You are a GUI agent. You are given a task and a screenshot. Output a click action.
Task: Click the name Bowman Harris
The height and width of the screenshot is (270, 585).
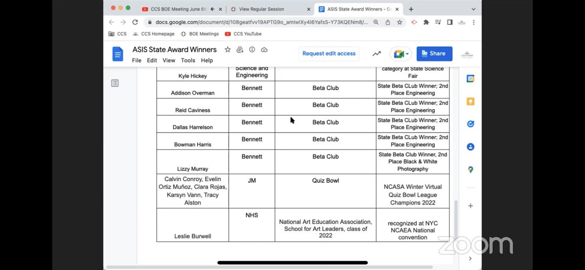tap(193, 144)
